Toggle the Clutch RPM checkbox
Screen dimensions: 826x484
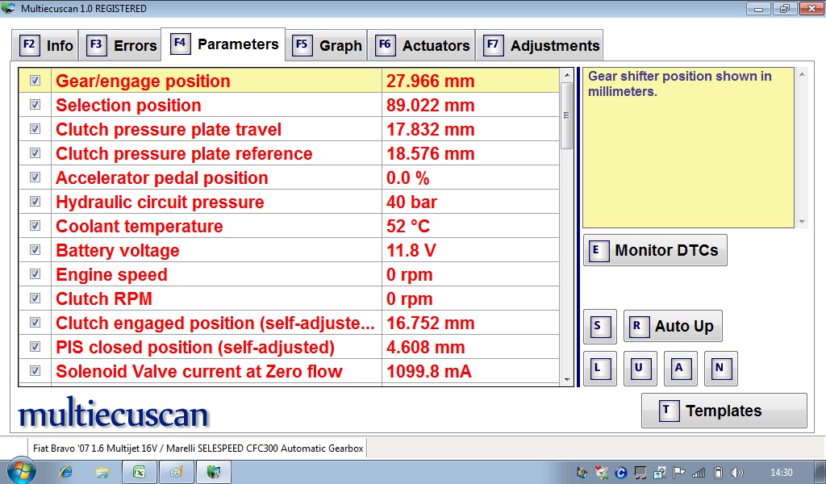point(35,298)
